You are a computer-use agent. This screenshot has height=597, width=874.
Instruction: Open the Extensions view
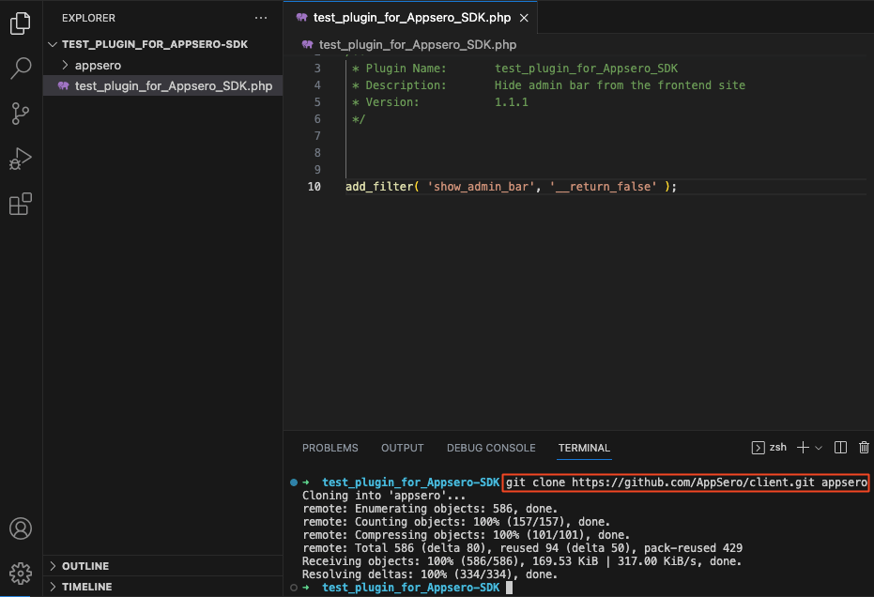point(21,204)
